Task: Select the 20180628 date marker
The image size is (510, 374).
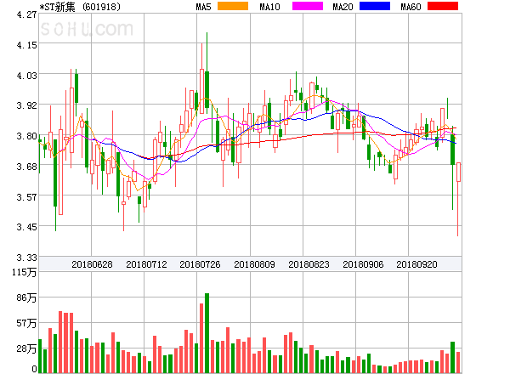Action: tap(92, 264)
